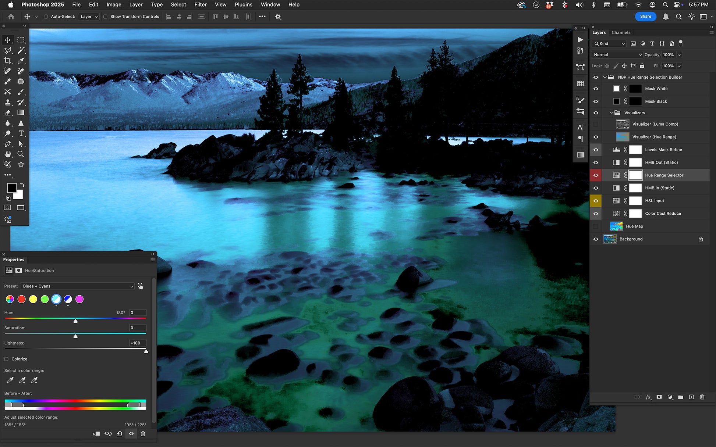The height and width of the screenshot is (447, 716).
Task: Click the on-image adjustment hand icon
Action: [x=140, y=286]
